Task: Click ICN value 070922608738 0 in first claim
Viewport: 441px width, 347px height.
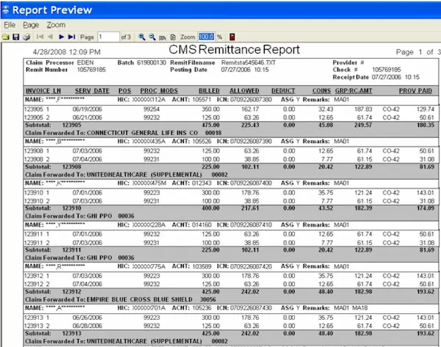Action: point(251,100)
